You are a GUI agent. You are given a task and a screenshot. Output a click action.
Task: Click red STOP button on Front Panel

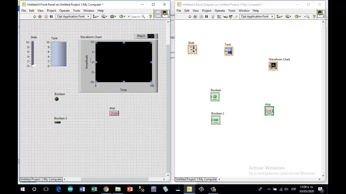[114, 113]
